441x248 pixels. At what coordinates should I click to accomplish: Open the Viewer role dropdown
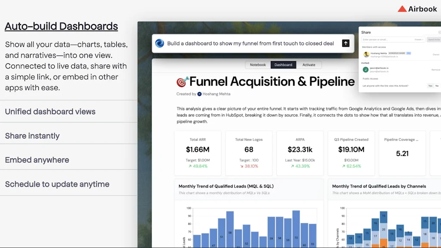(418, 40)
